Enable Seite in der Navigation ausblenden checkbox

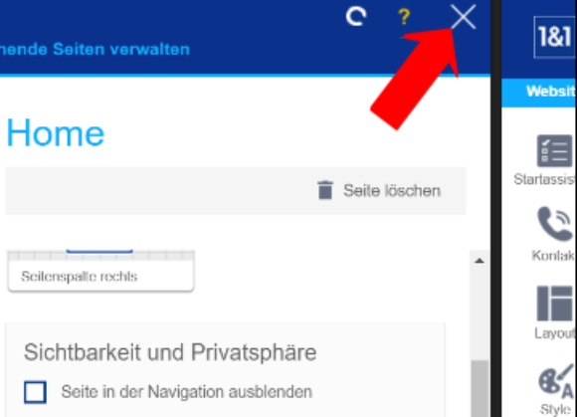(36, 392)
